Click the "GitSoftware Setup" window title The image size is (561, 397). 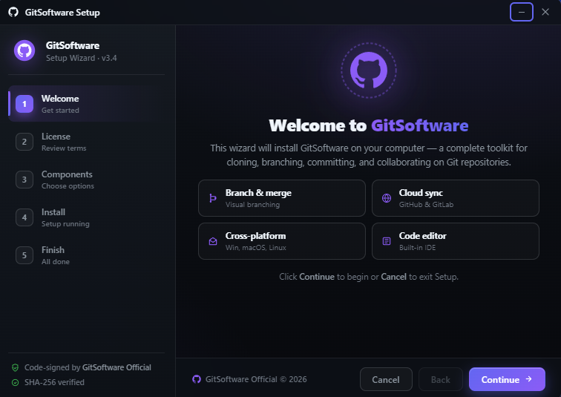point(62,13)
